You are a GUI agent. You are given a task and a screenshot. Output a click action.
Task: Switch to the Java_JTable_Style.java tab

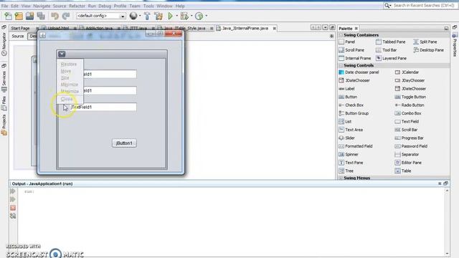(x=184, y=29)
